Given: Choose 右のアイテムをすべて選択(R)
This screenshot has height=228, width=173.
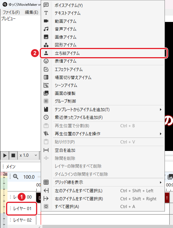Looking at the screenshot, I should click(103, 199).
